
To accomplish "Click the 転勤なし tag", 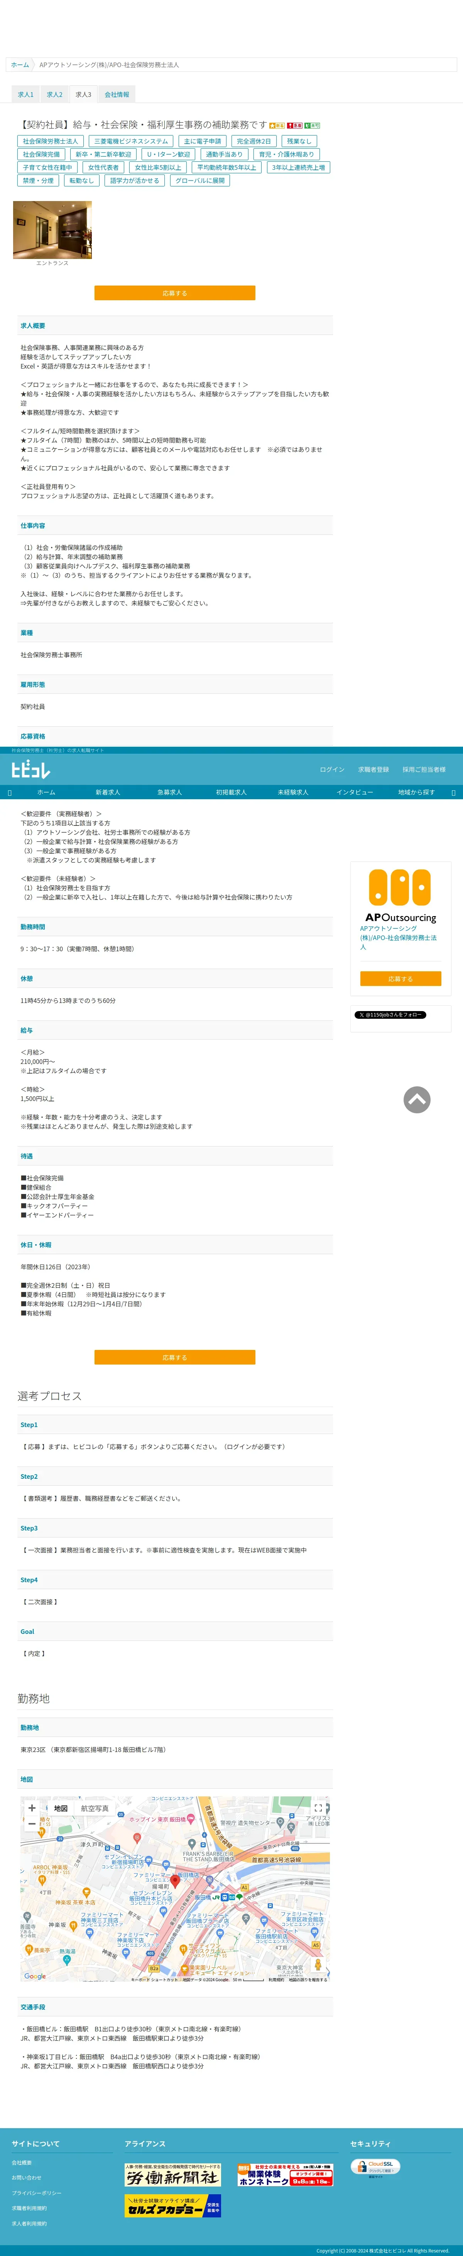I will click(x=81, y=180).
